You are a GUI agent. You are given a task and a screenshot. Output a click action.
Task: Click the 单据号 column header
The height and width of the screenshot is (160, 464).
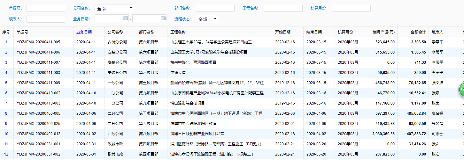click(x=22, y=32)
